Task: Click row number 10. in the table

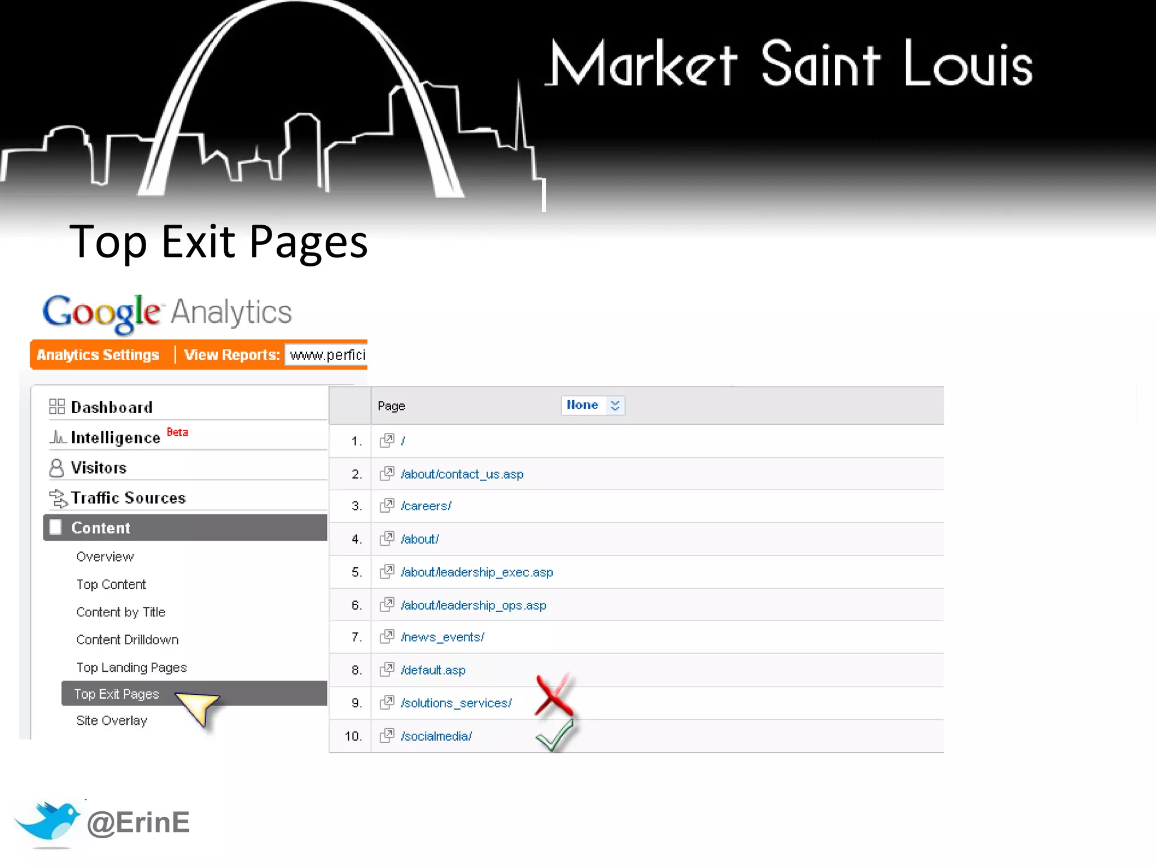Action: point(353,736)
